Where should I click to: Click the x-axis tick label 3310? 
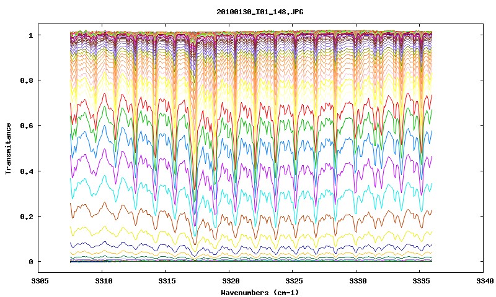(103, 281)
